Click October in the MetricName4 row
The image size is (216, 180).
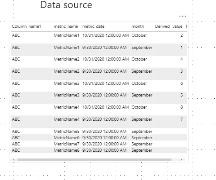click(x=139, y=107)
